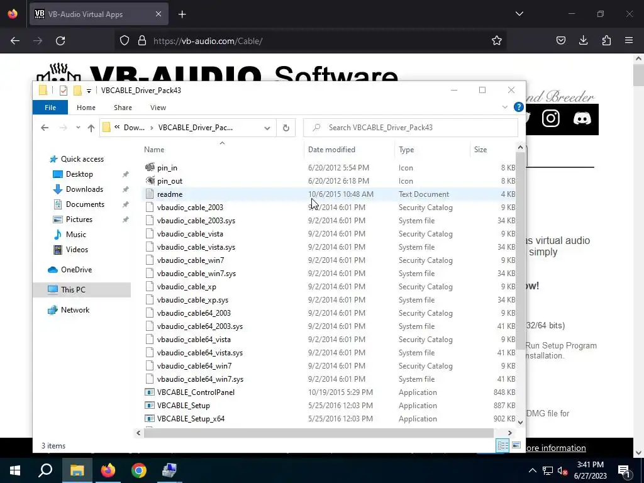Select Music in the navigation pane

(75, 235)
